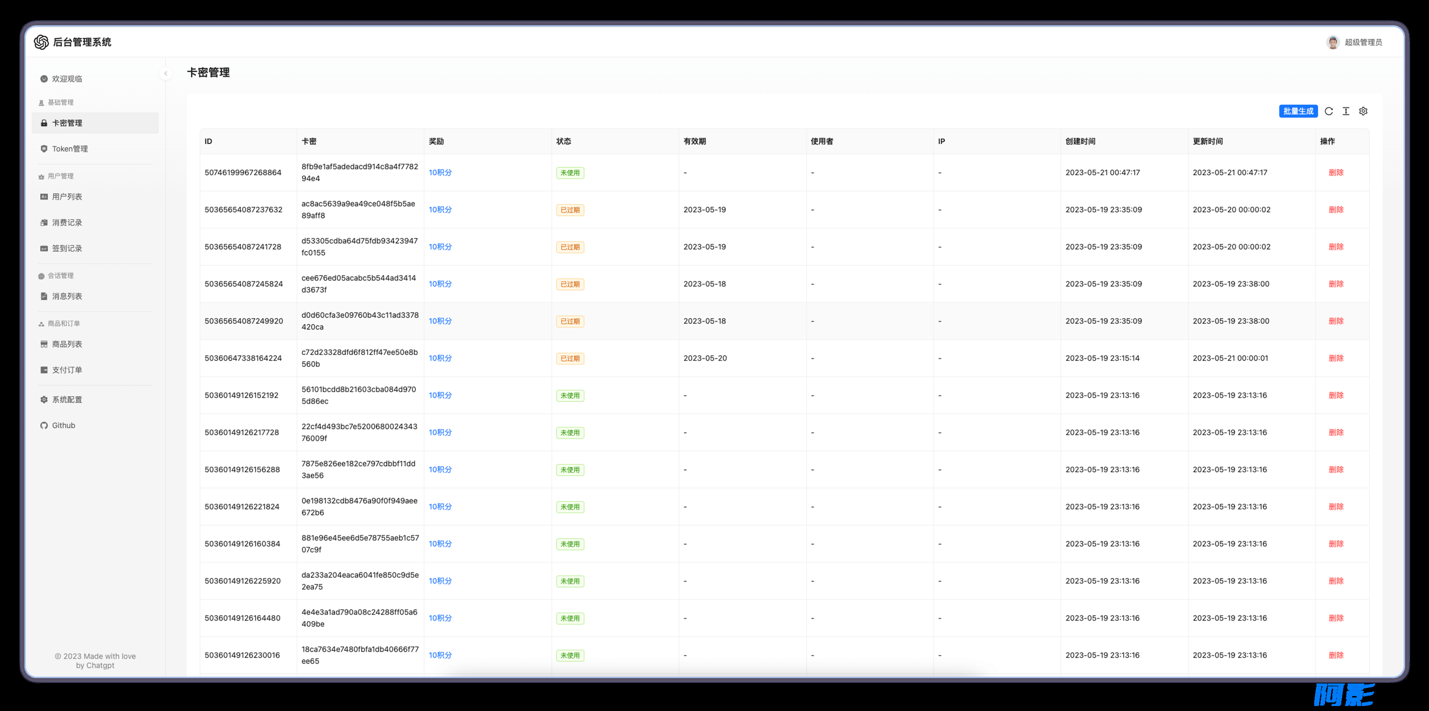Click the refresh icon above the table
This screenshot has width=1429, height=711.
coord(1329,111)
